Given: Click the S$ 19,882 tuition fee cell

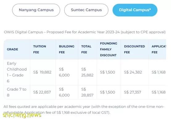Looking at the screenshot, I should tap(42, 72).
